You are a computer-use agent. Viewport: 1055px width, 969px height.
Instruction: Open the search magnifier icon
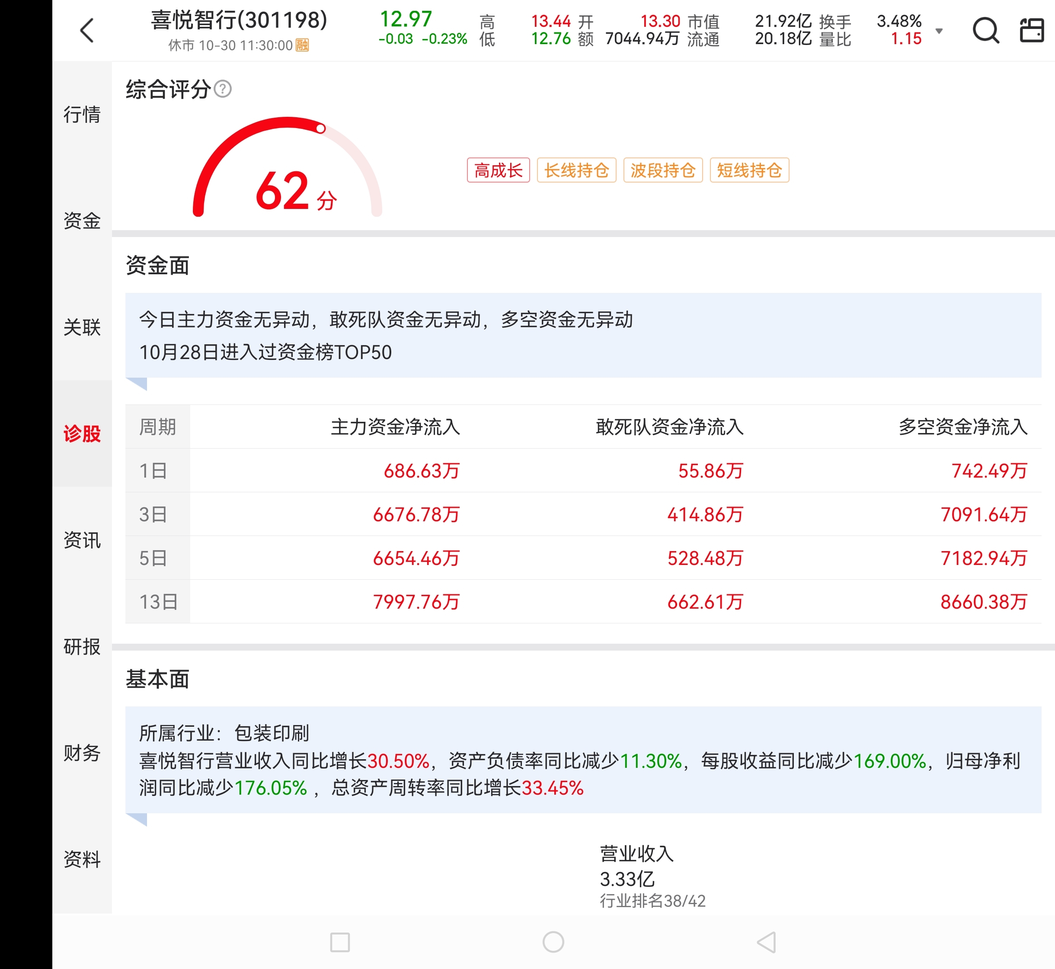pyautogui.click(x=985, y=30)
